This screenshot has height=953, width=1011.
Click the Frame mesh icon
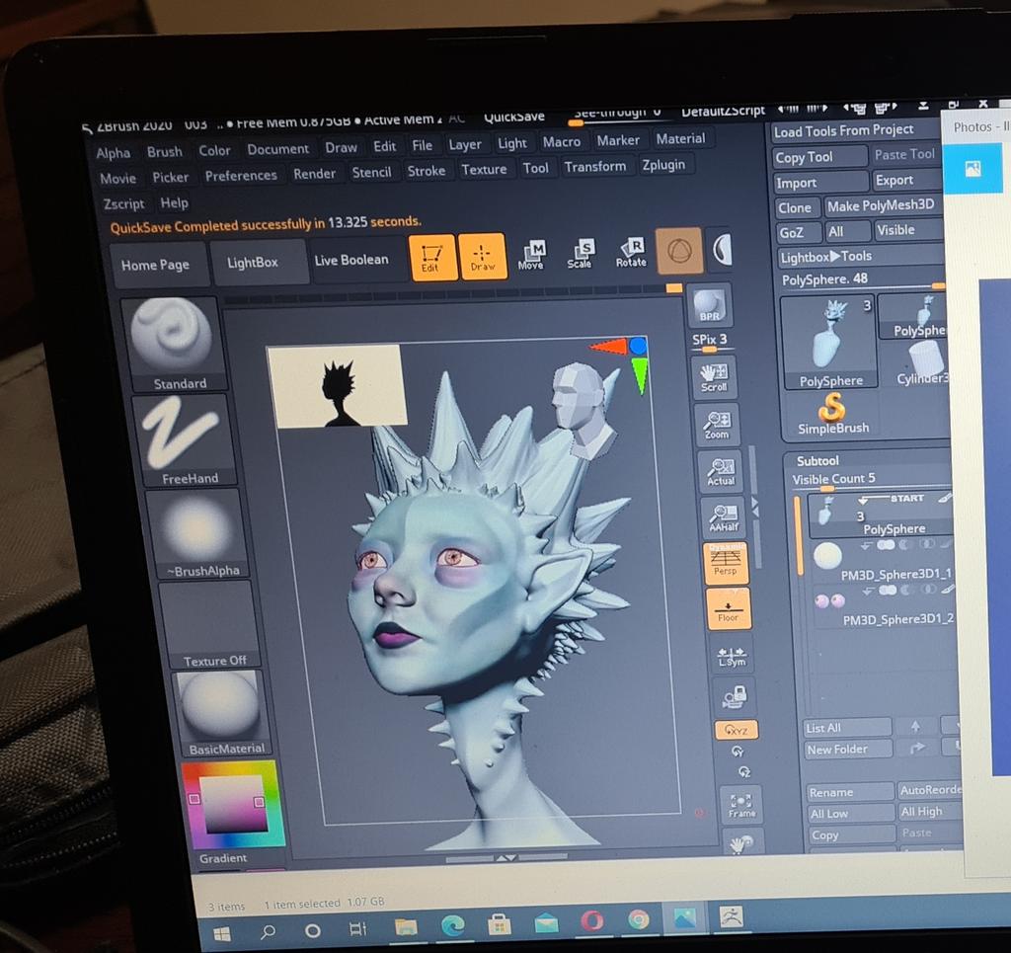[x=740, y=805]
